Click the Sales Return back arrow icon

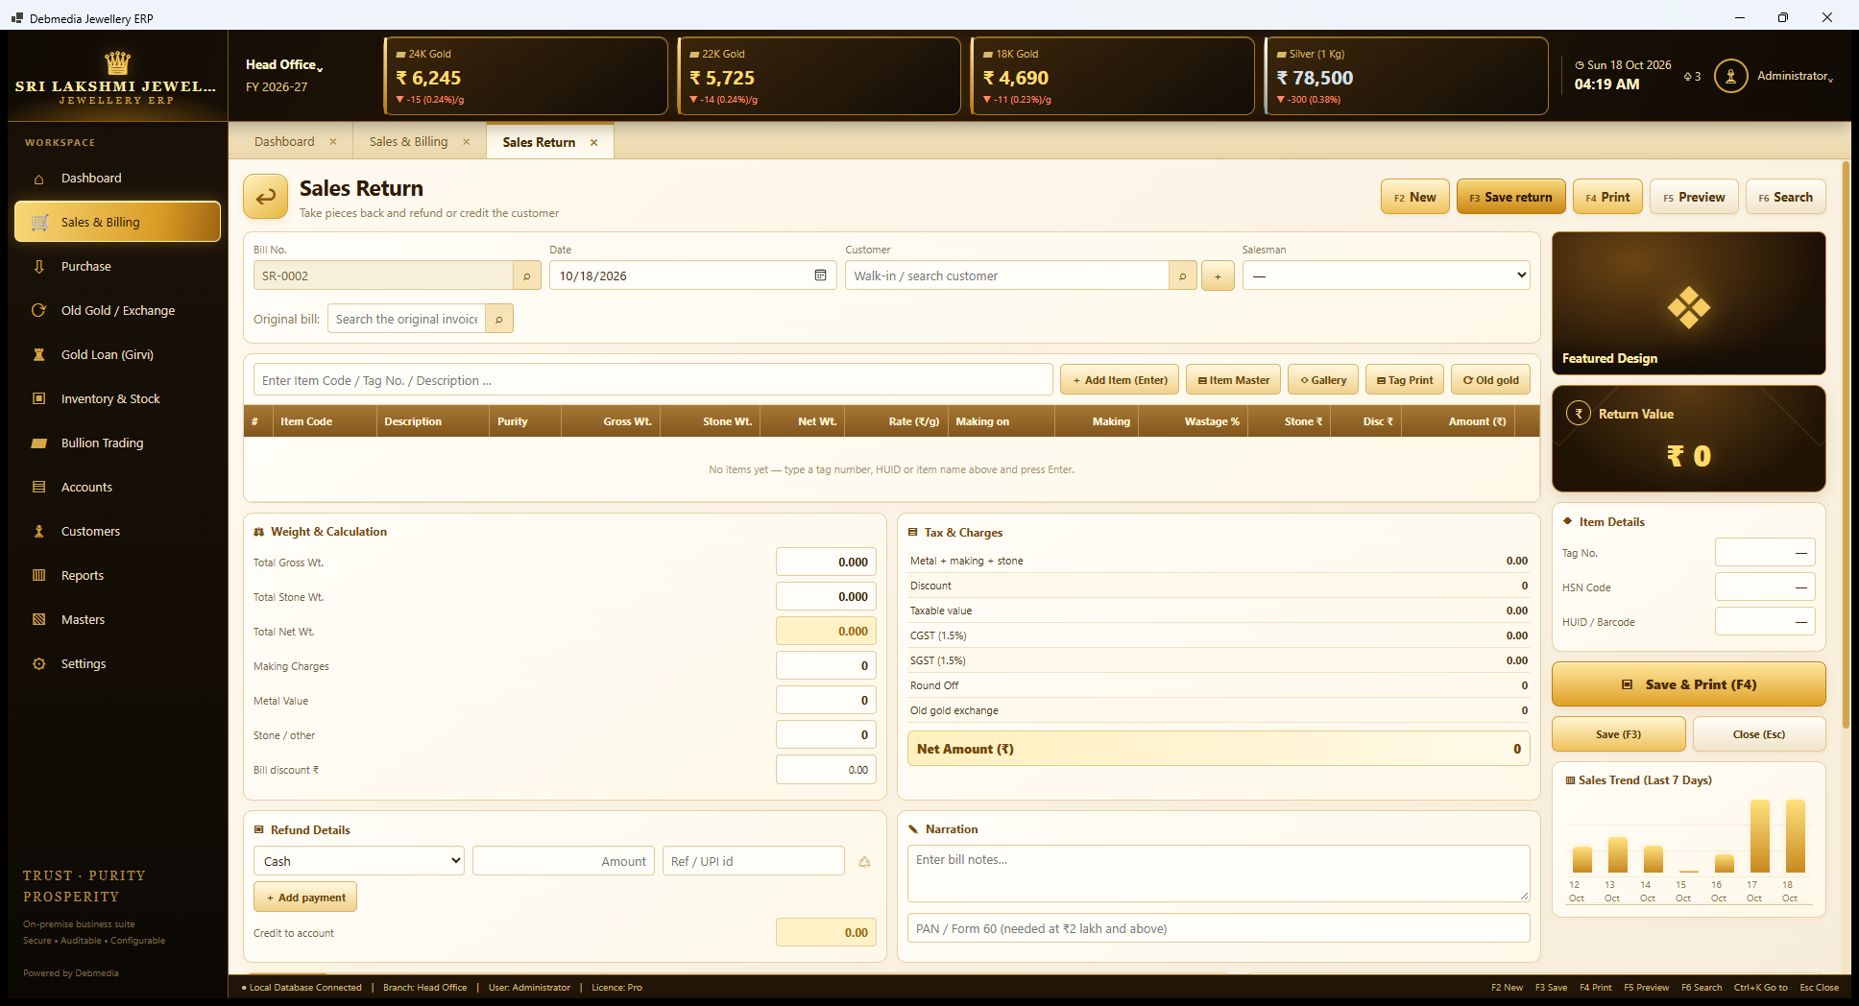pos(265,197)
